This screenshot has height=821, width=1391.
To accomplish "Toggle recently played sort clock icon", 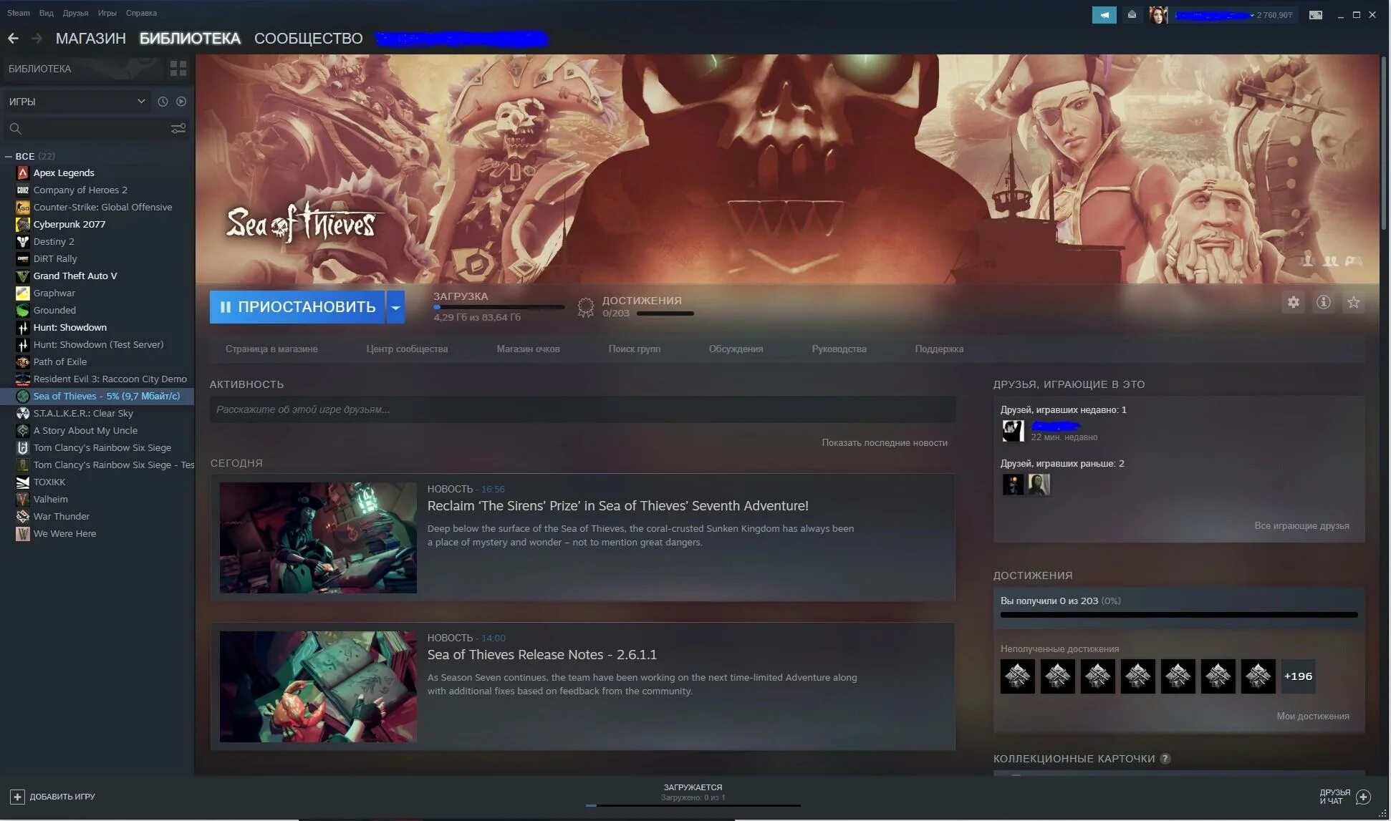I will tap(163, 102).
